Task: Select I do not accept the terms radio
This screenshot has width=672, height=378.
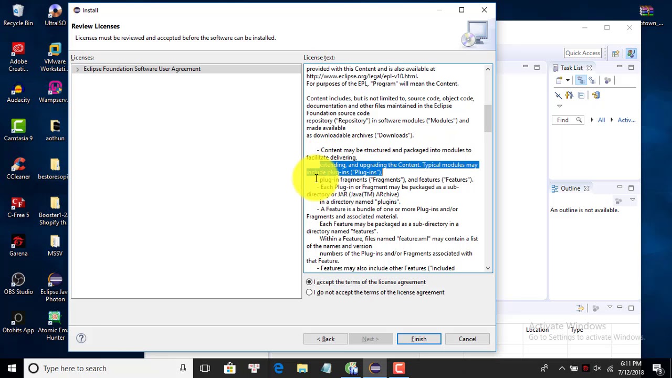Action: [x=309, y=292]
